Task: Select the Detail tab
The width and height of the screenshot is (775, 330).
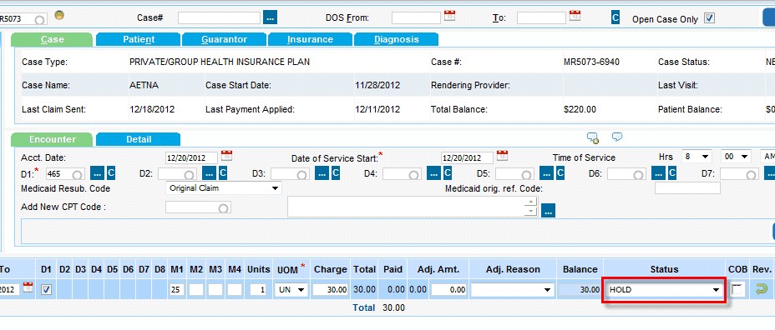Action: pos(139,140)
